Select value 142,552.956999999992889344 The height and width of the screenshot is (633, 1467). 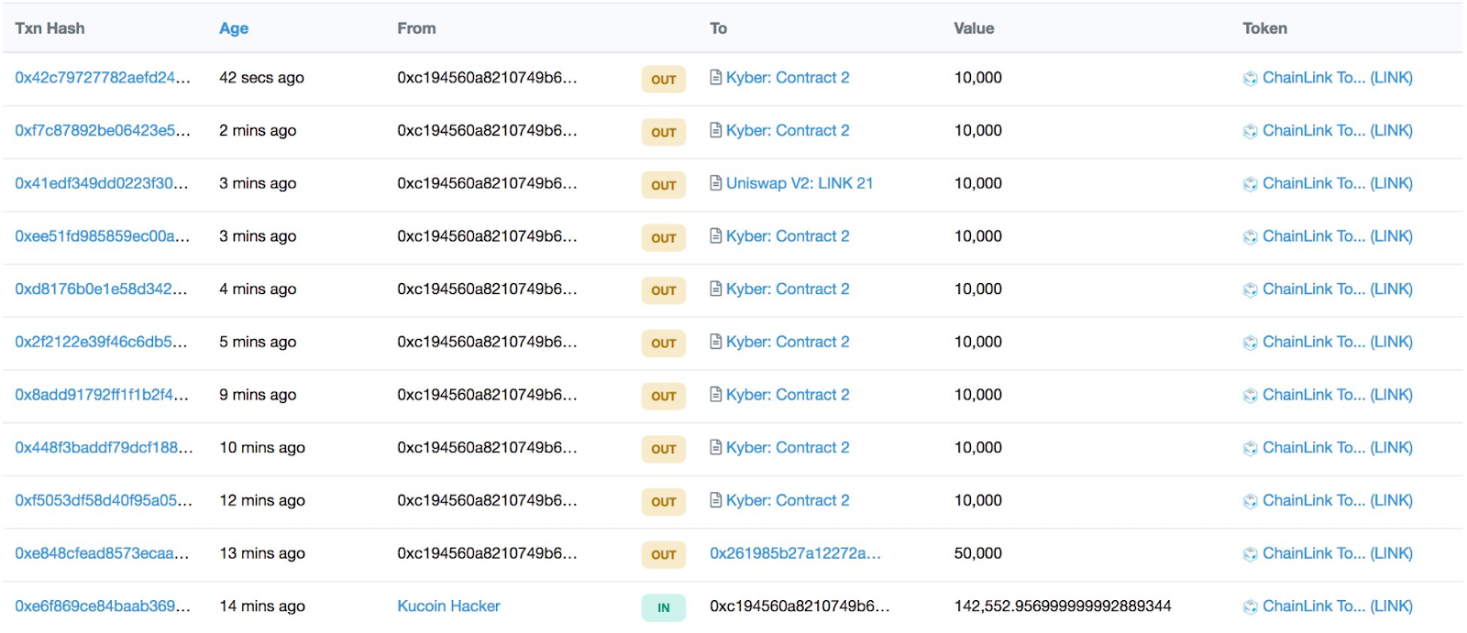tap(1063, 606)
